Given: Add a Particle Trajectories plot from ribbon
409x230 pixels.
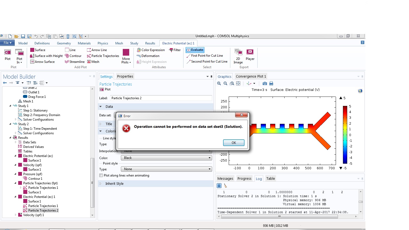Looking at the screenshot, I should coord(103,56).
